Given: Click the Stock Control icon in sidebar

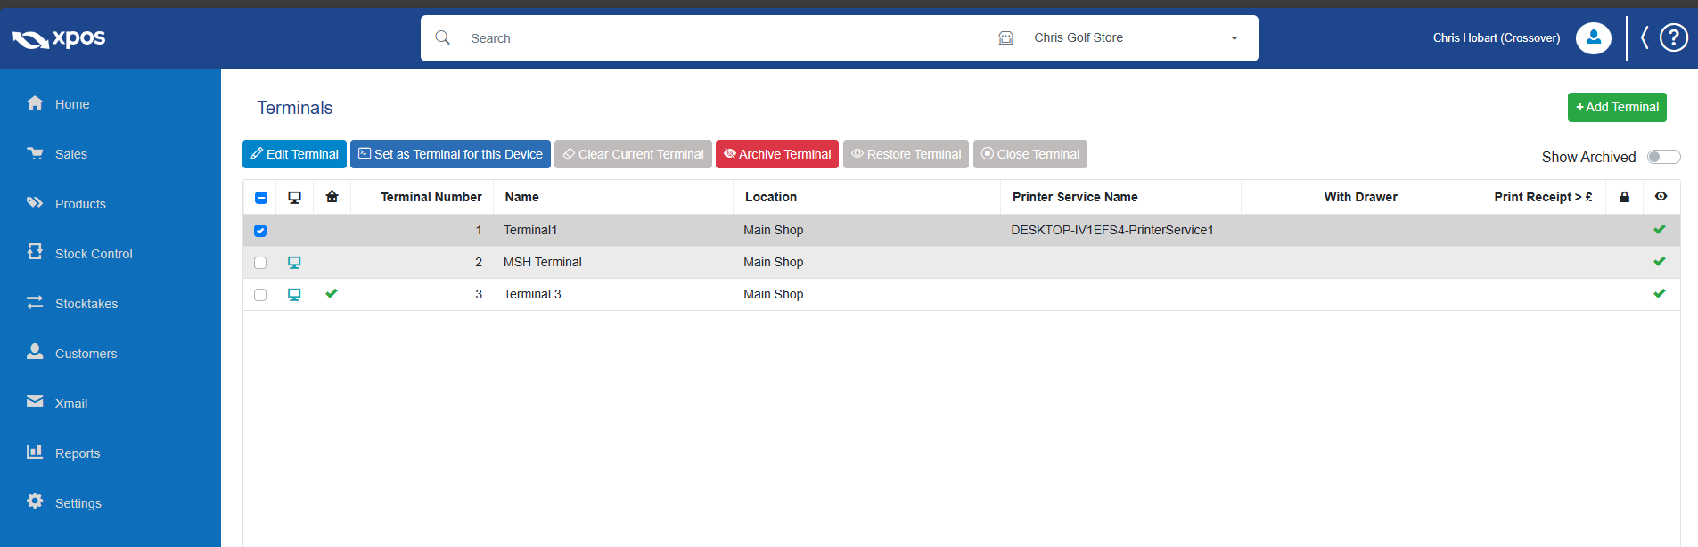Looking at the screenshot, I should click(35, 252).
